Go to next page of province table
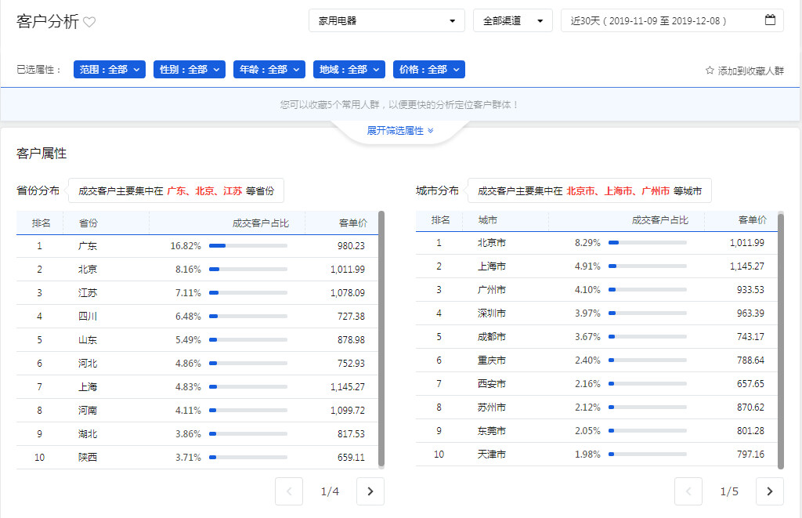 (370, 491)
